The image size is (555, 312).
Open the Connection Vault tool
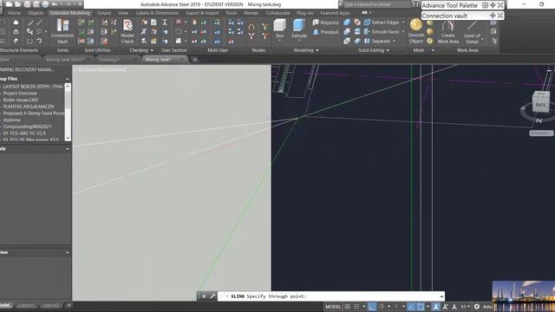point(62,31)
